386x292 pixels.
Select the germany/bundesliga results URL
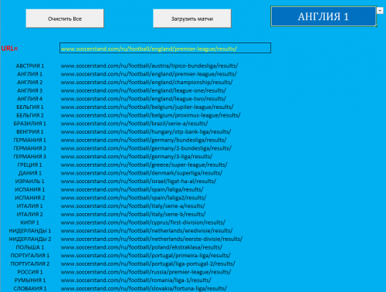144,140
